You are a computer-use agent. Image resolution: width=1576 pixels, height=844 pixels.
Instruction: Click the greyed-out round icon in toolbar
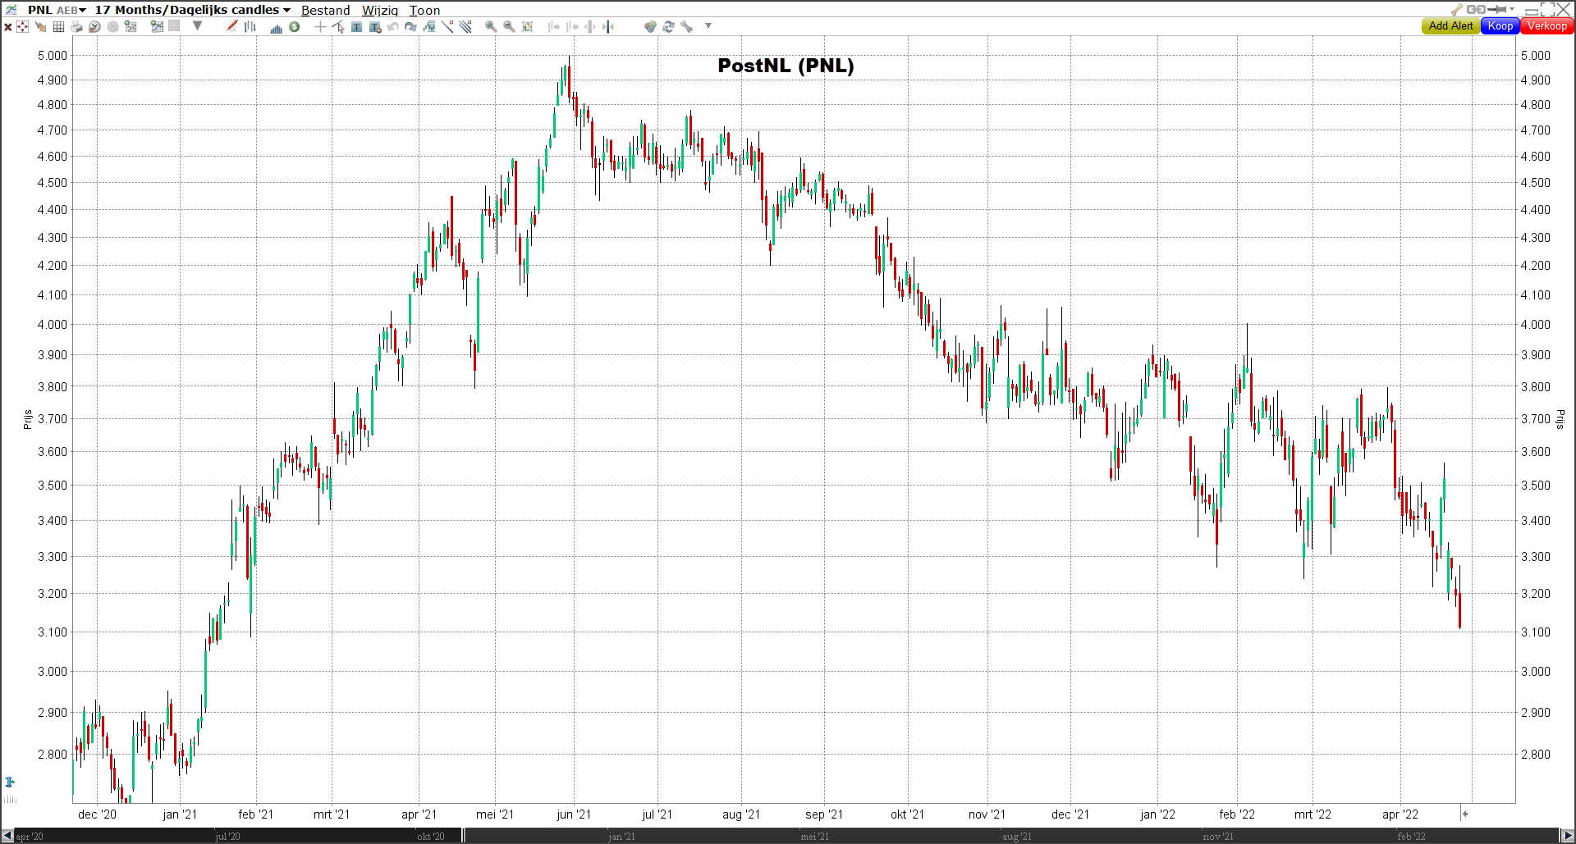click(x=112, y=26)
